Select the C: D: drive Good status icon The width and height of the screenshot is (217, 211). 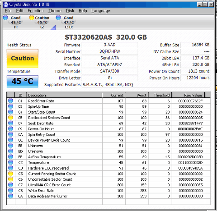point(58,18)
